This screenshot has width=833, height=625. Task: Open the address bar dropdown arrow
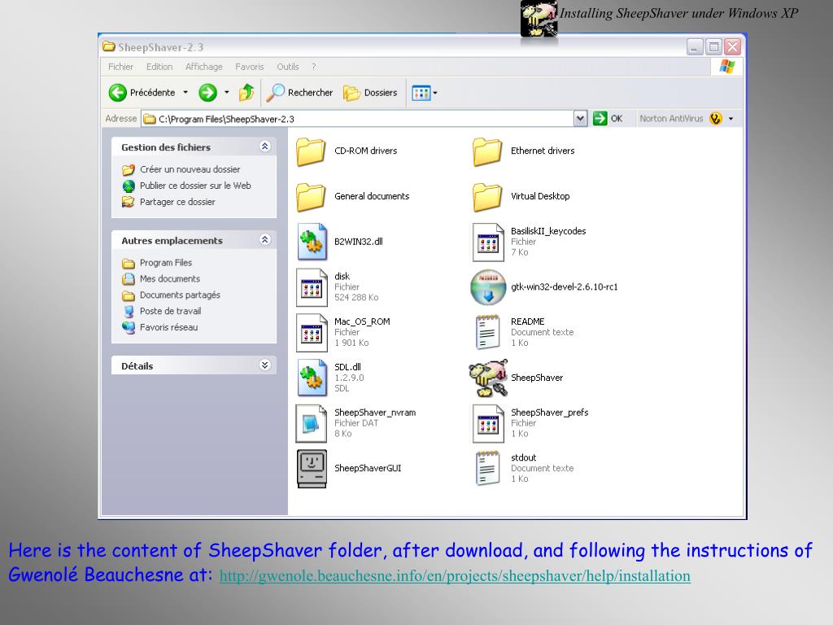coord(580,119)
